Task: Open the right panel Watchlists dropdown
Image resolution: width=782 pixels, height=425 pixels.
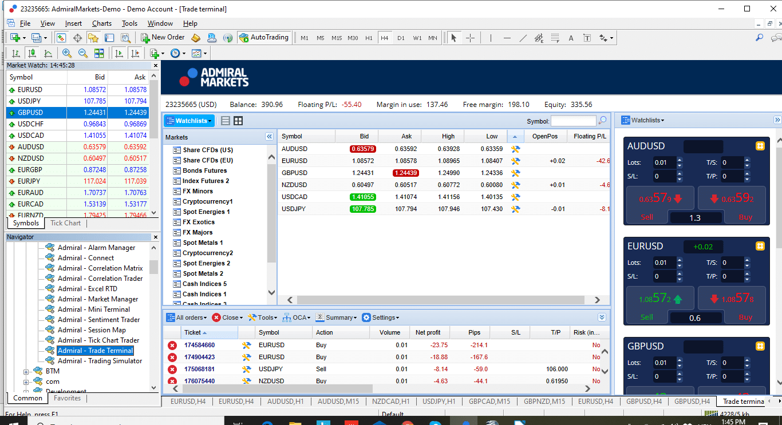Action: click(x=642, y=120)
